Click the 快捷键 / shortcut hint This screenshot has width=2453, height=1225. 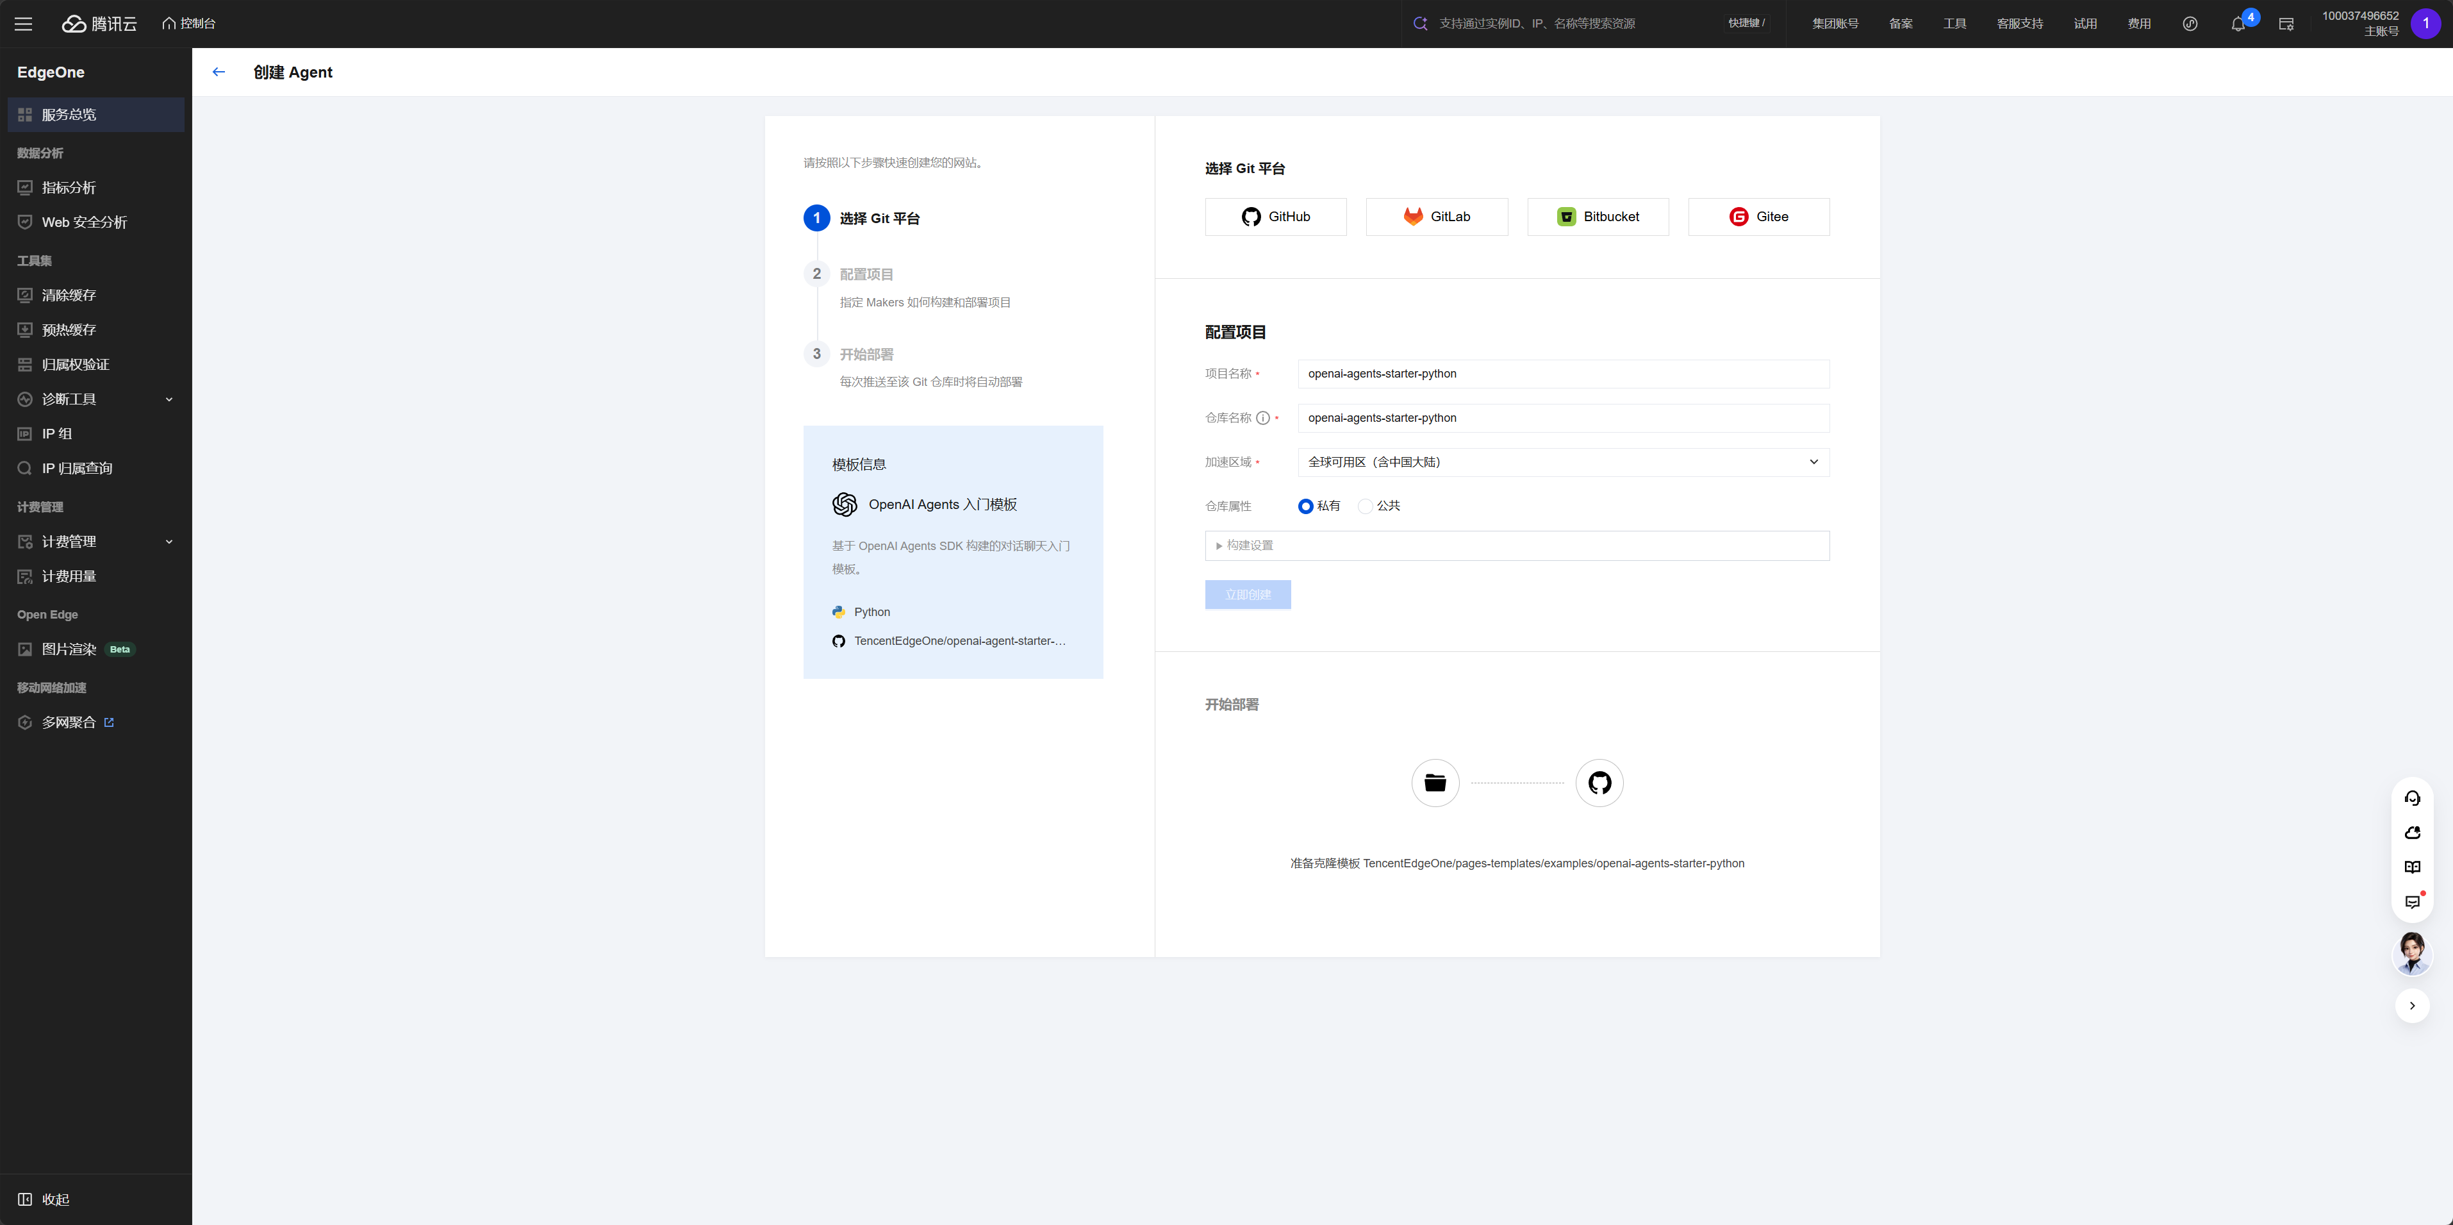[x=1746, y=24]
